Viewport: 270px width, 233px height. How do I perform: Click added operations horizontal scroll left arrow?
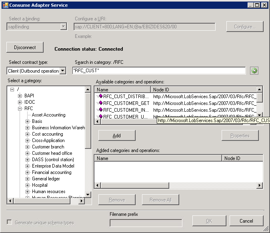coord(98,185)
